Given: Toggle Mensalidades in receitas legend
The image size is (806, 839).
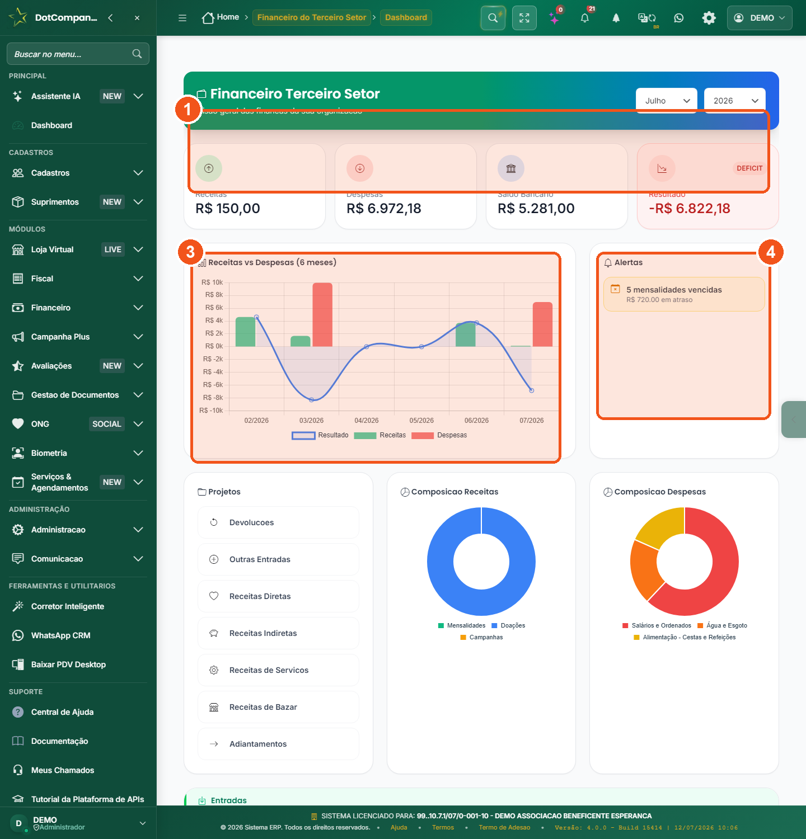Looking at the screenshot, I should 462,625.
